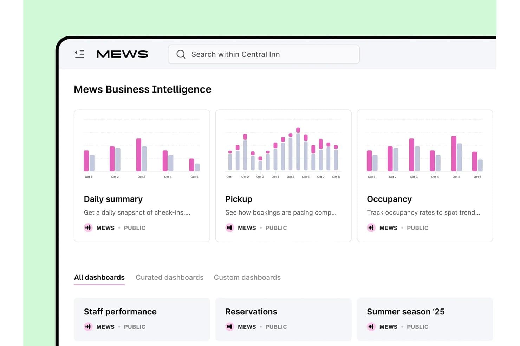Click Mews badge icon on Summer season '25

[371, 327]
